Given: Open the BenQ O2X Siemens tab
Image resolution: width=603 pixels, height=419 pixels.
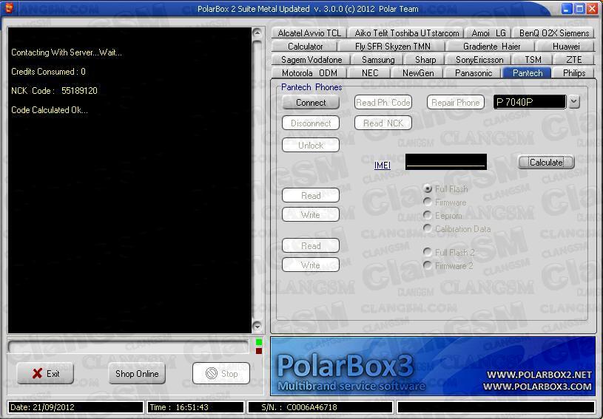Looking at the screenshot, I should [x=553, y=33].
